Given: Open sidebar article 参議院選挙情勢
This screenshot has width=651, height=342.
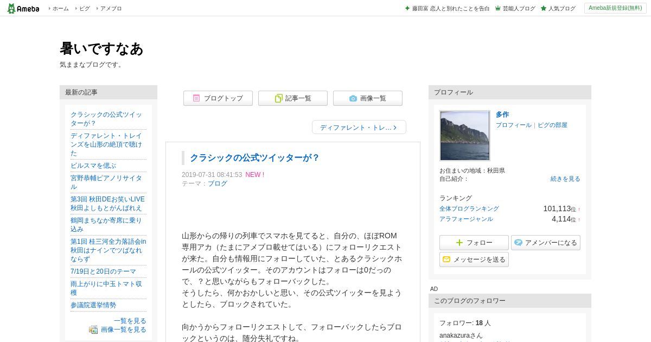Looking at the screenshot, I should [x=93, y=305].
